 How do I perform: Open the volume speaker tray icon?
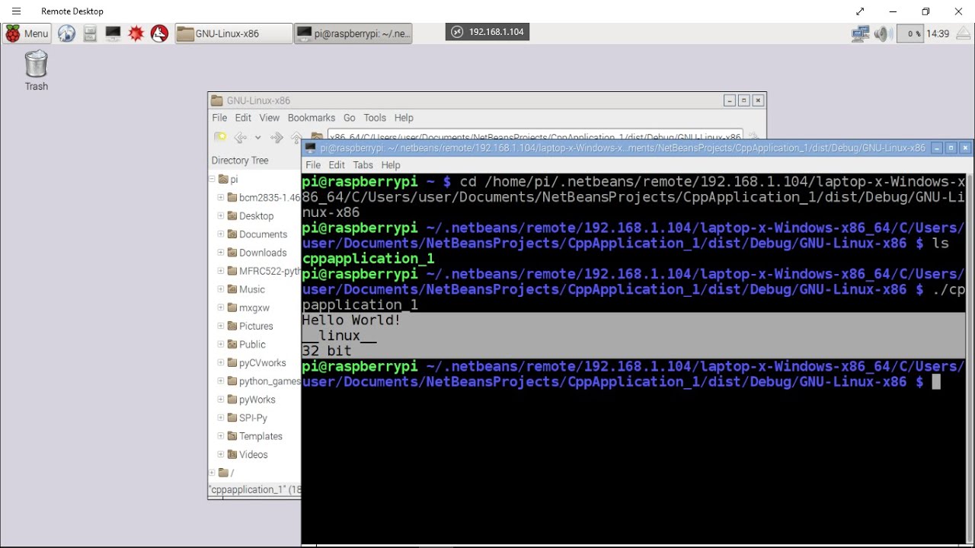[883, 33]
